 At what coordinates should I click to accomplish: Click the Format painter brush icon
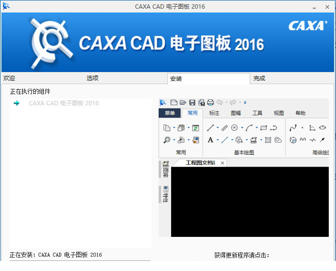click(x=195, y=140)
